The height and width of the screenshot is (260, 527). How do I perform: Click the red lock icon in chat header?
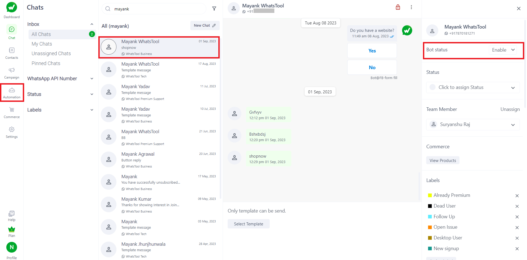pos(398,7)
